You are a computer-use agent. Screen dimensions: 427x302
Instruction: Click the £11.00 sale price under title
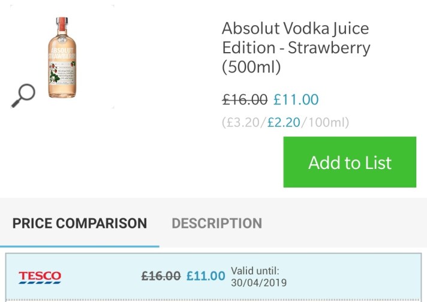pos(296,99)
